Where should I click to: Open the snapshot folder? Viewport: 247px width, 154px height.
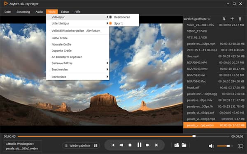[x=184, y=145]
